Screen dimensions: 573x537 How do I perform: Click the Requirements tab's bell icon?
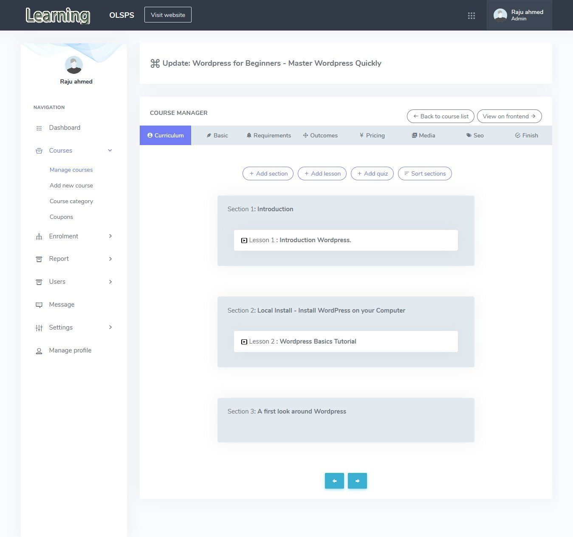[x=249, y=136]
